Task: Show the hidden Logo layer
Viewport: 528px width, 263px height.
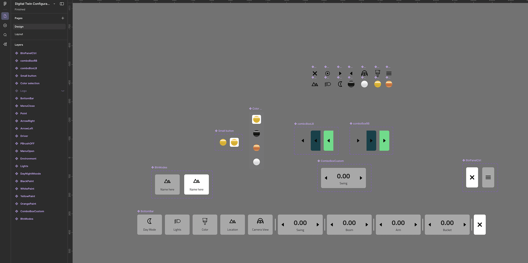Action: 63,91
